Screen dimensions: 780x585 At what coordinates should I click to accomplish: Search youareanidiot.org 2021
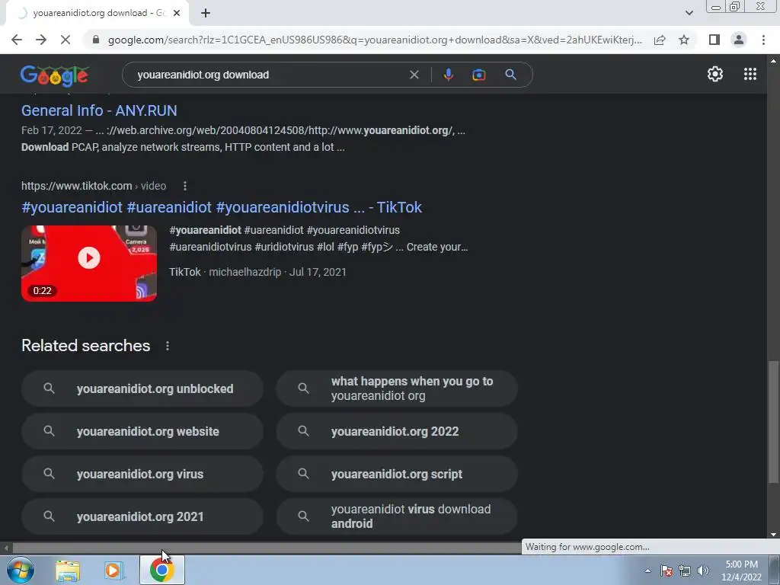142,516
